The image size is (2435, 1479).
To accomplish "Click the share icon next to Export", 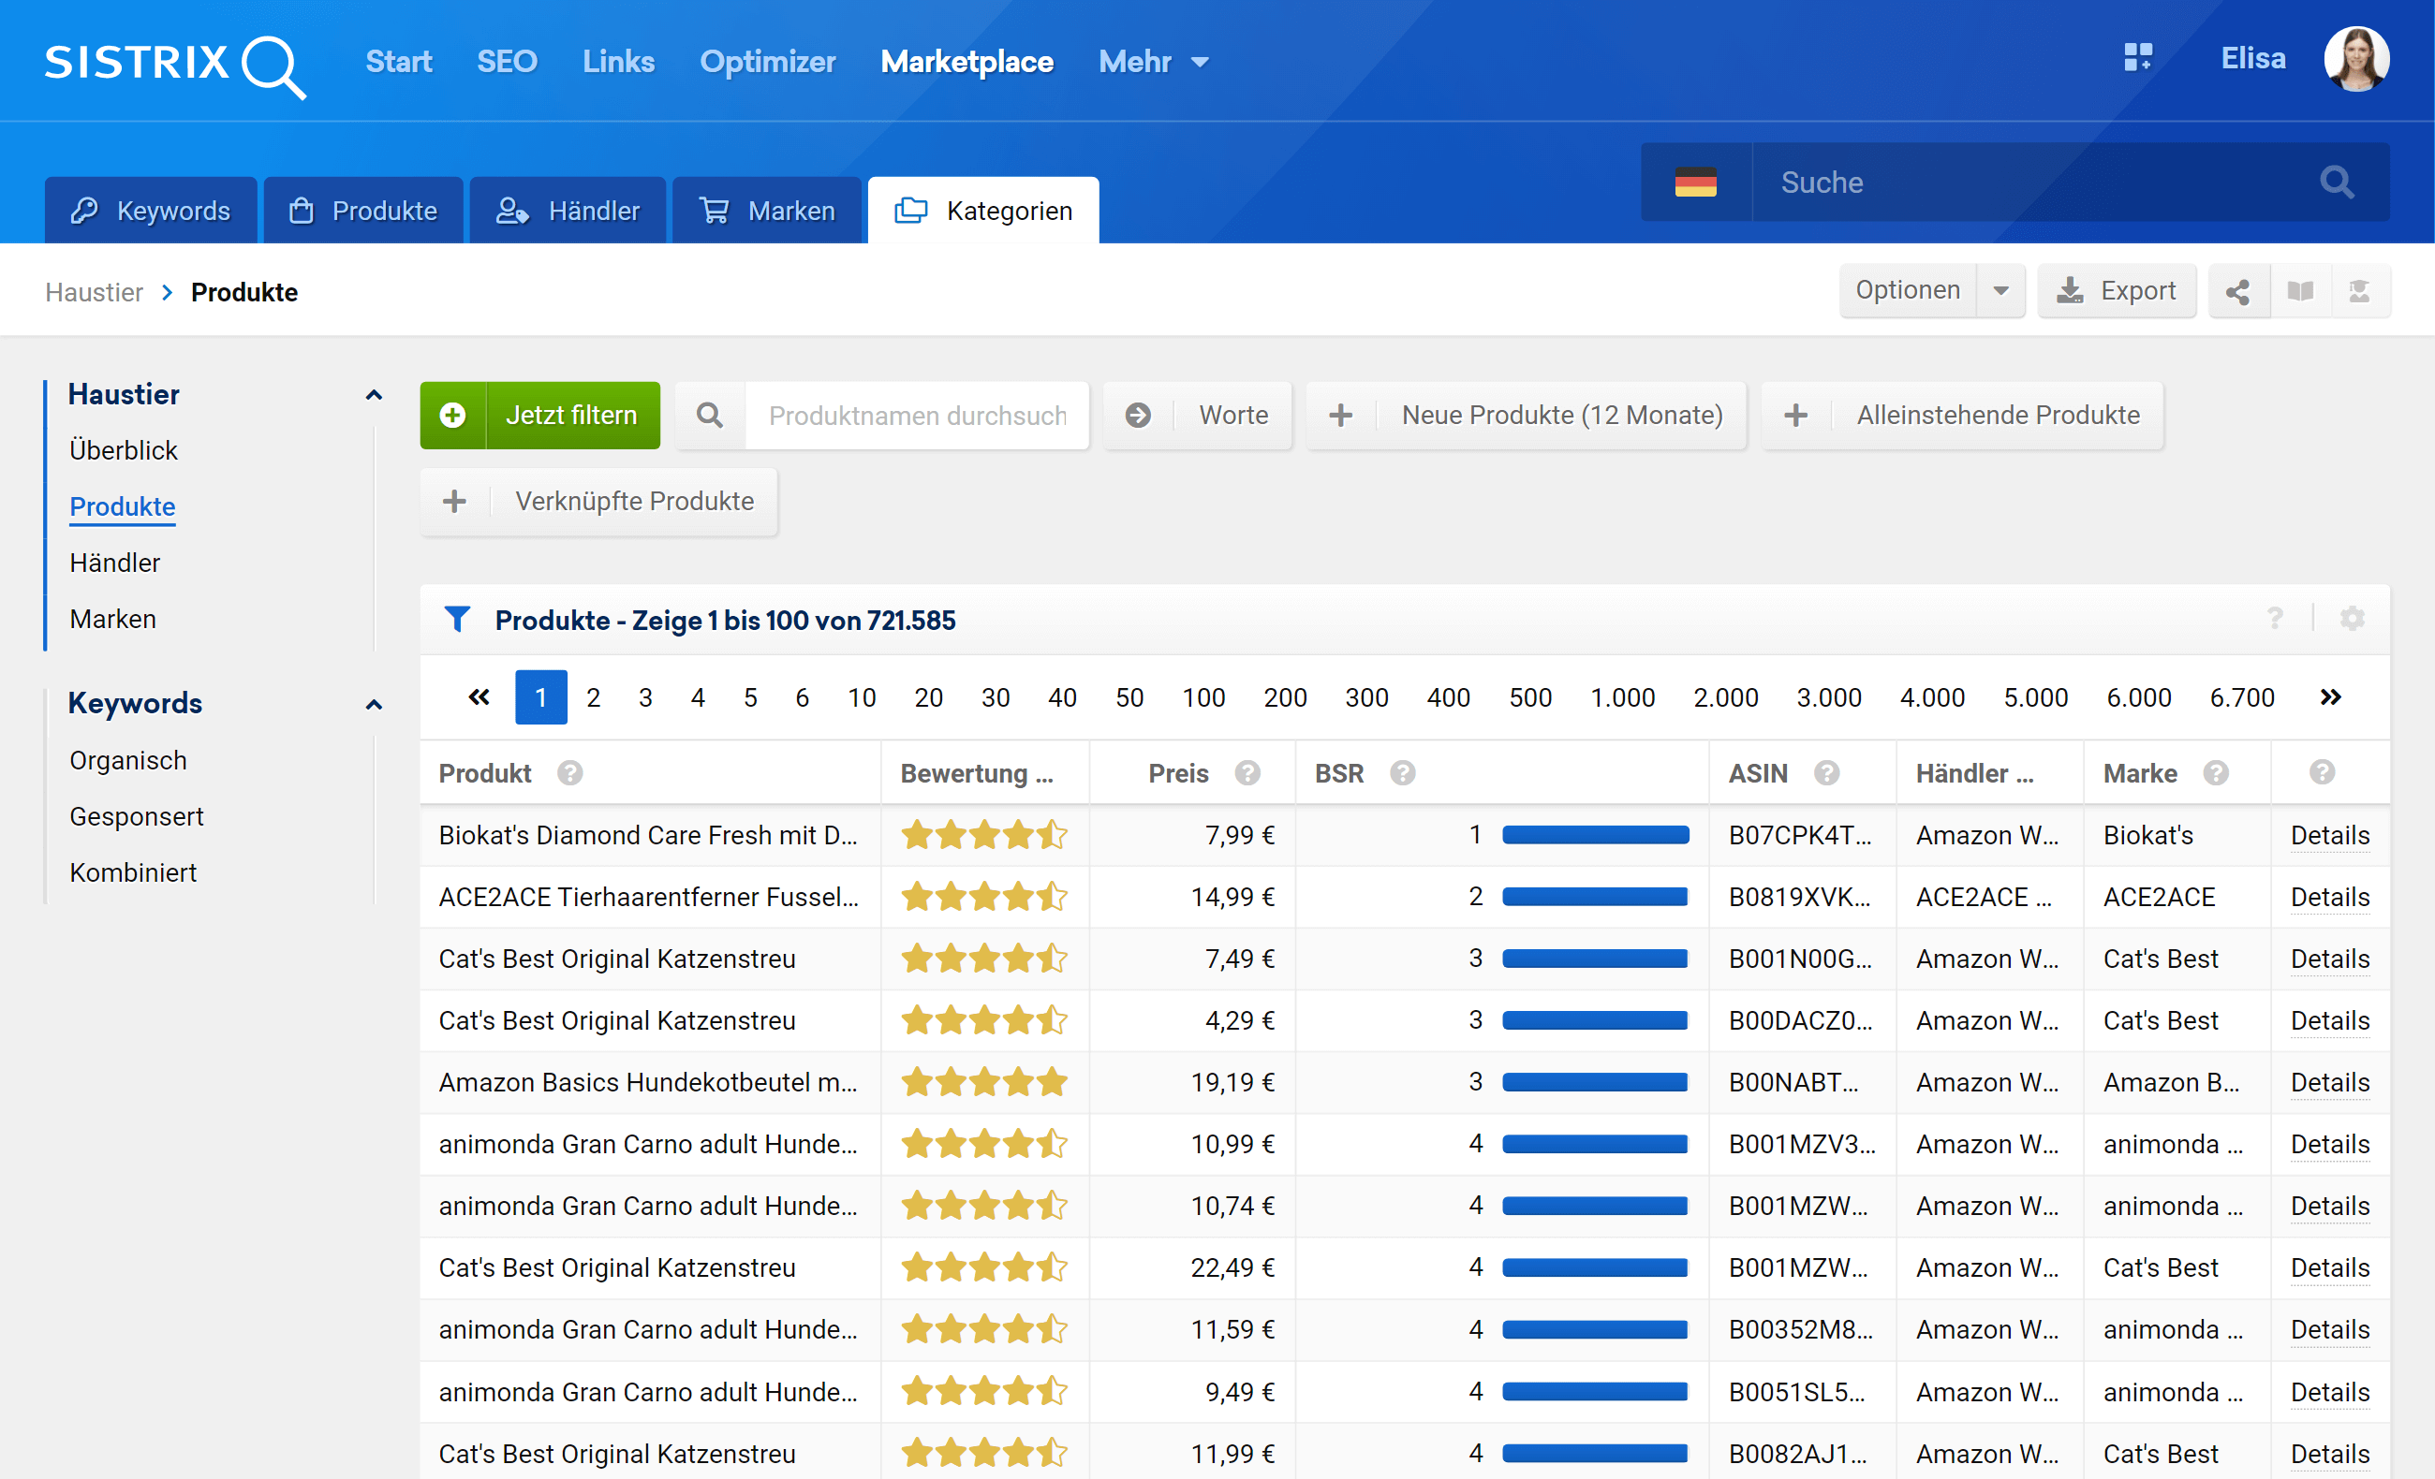I will click(2237, 291).
